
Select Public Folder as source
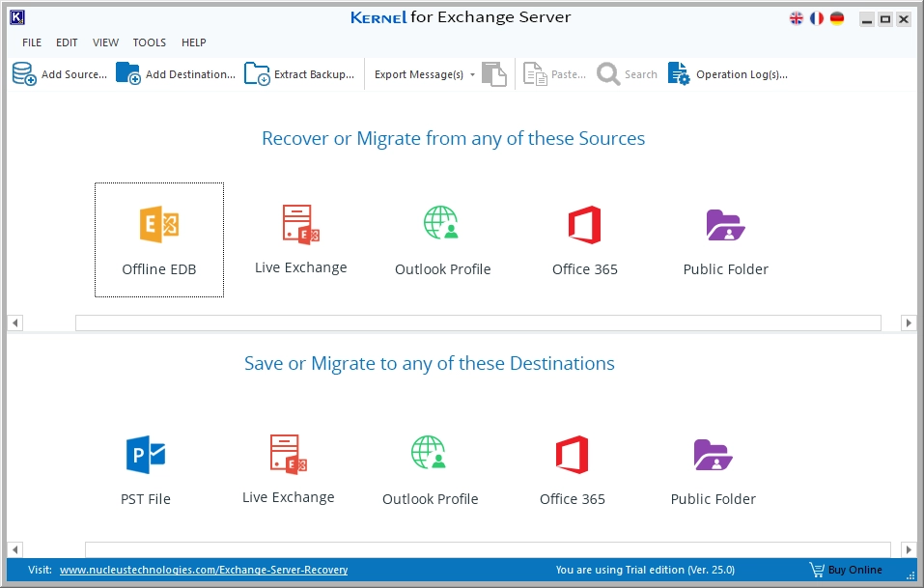725,241
